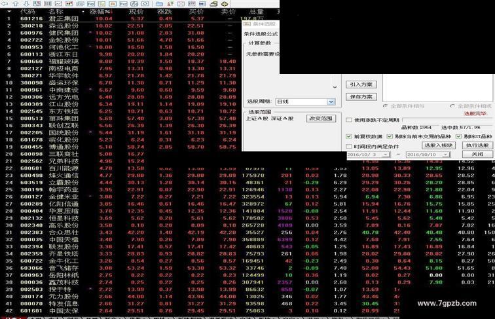Click the 保存方案 button

pyautogui.click(x=361, y=97)
